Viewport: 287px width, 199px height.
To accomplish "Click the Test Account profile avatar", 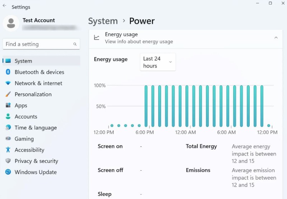I will [x=11, y=23].
